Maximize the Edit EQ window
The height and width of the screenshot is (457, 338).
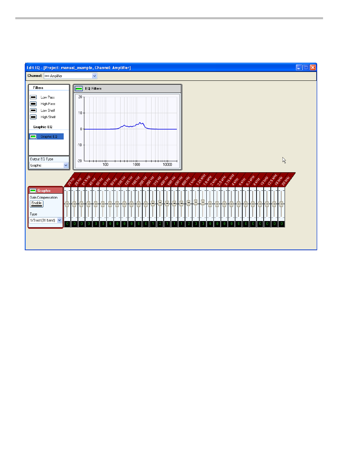tap(306, 67)
